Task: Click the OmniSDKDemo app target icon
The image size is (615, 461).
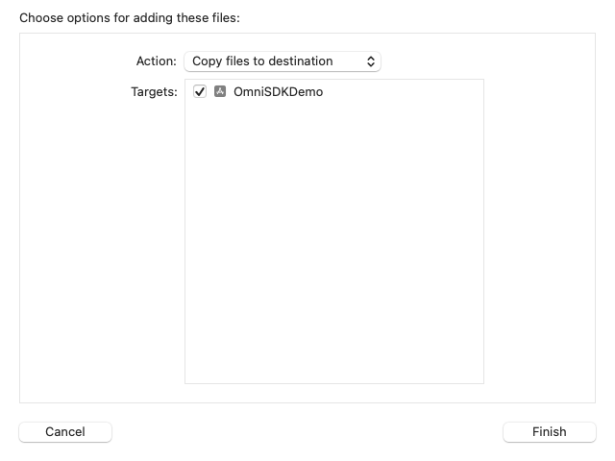Action: 220,92
